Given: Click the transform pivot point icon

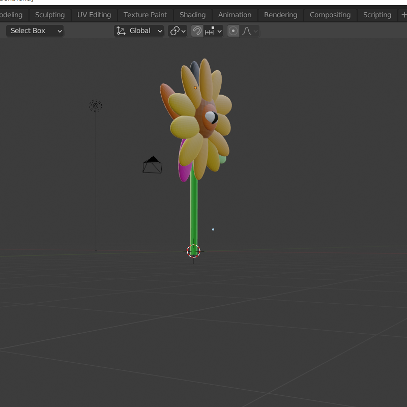Looking at the screenshot, I should (174, 31).
